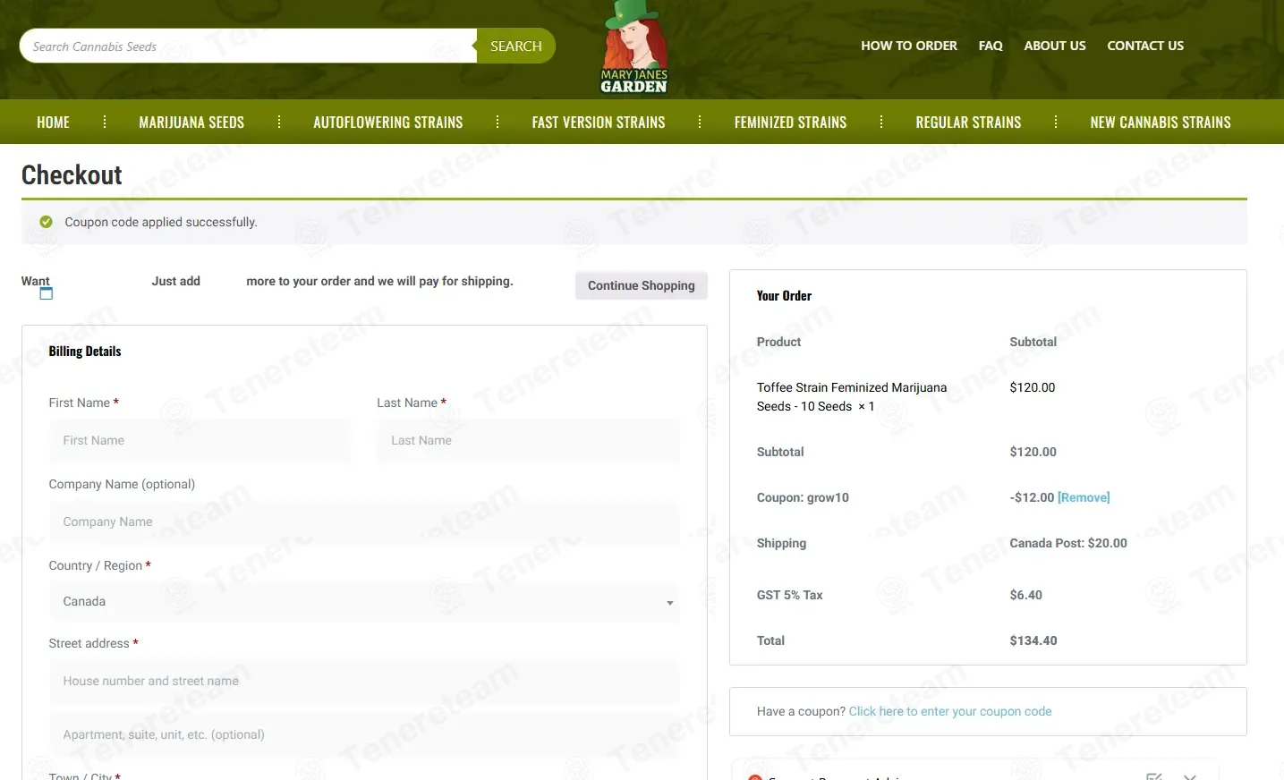This screenshot has height=780, width=1284.
Task: Click the dropdown arrow of Country field
Action: 669,603
